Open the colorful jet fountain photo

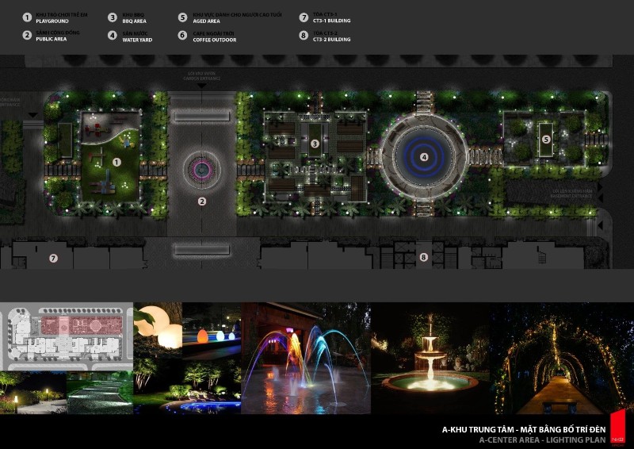[305, 357]
